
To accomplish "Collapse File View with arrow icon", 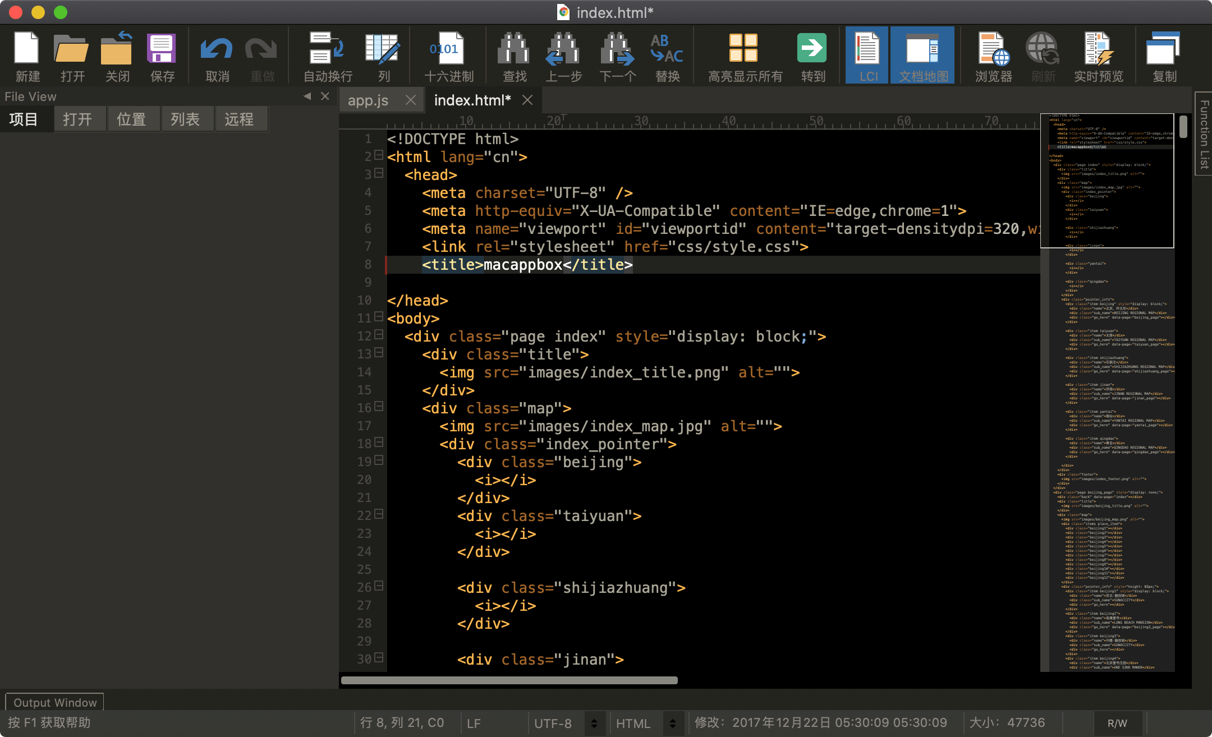I will point(307,96).
